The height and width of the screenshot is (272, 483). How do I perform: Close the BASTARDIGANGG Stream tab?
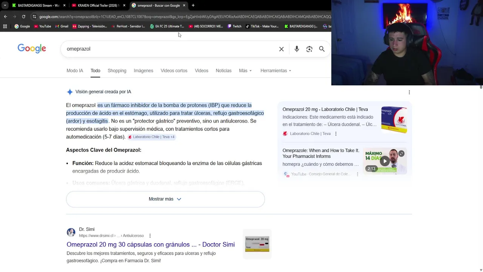(64, 5)
